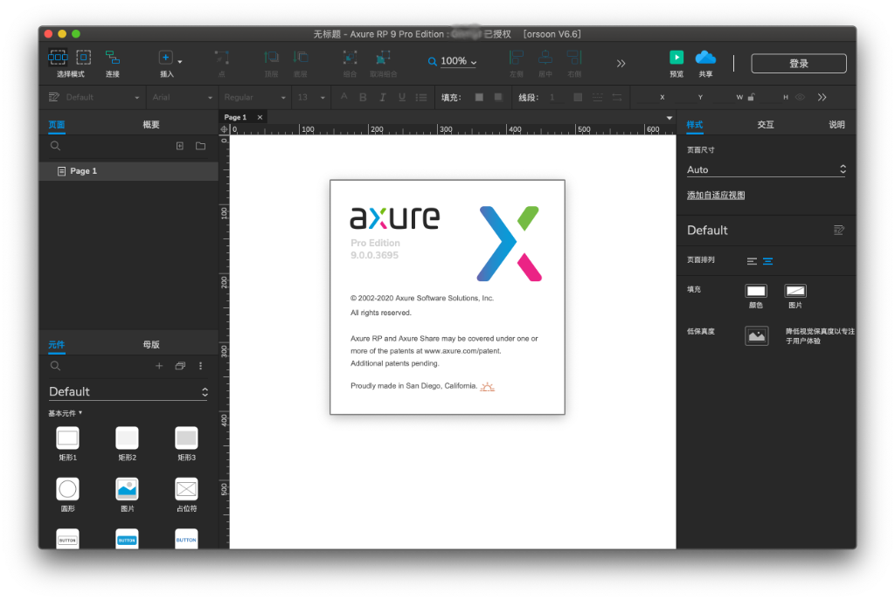Click the 顶层 bring to front icon

(271, 57)
